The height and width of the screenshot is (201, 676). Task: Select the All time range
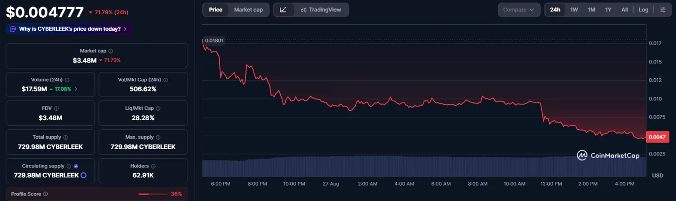[625, 10]
